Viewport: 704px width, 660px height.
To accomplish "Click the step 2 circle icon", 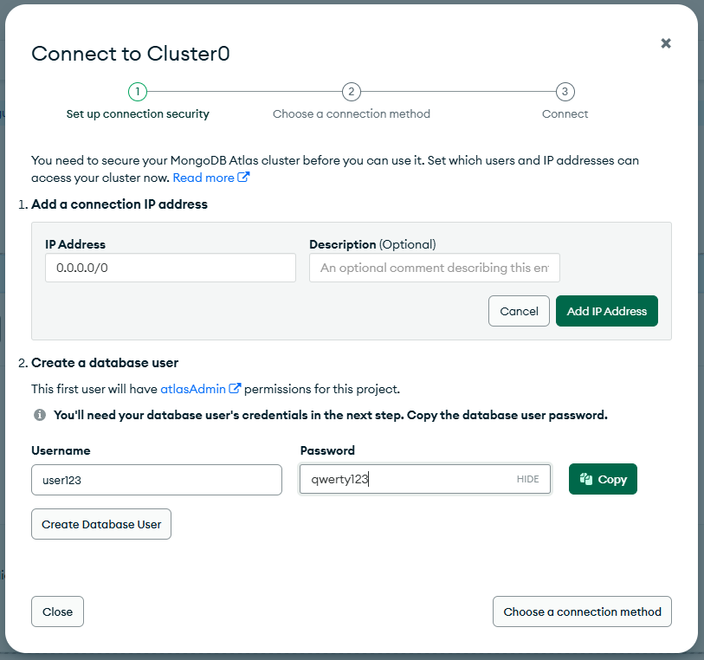I will [351, 92].
